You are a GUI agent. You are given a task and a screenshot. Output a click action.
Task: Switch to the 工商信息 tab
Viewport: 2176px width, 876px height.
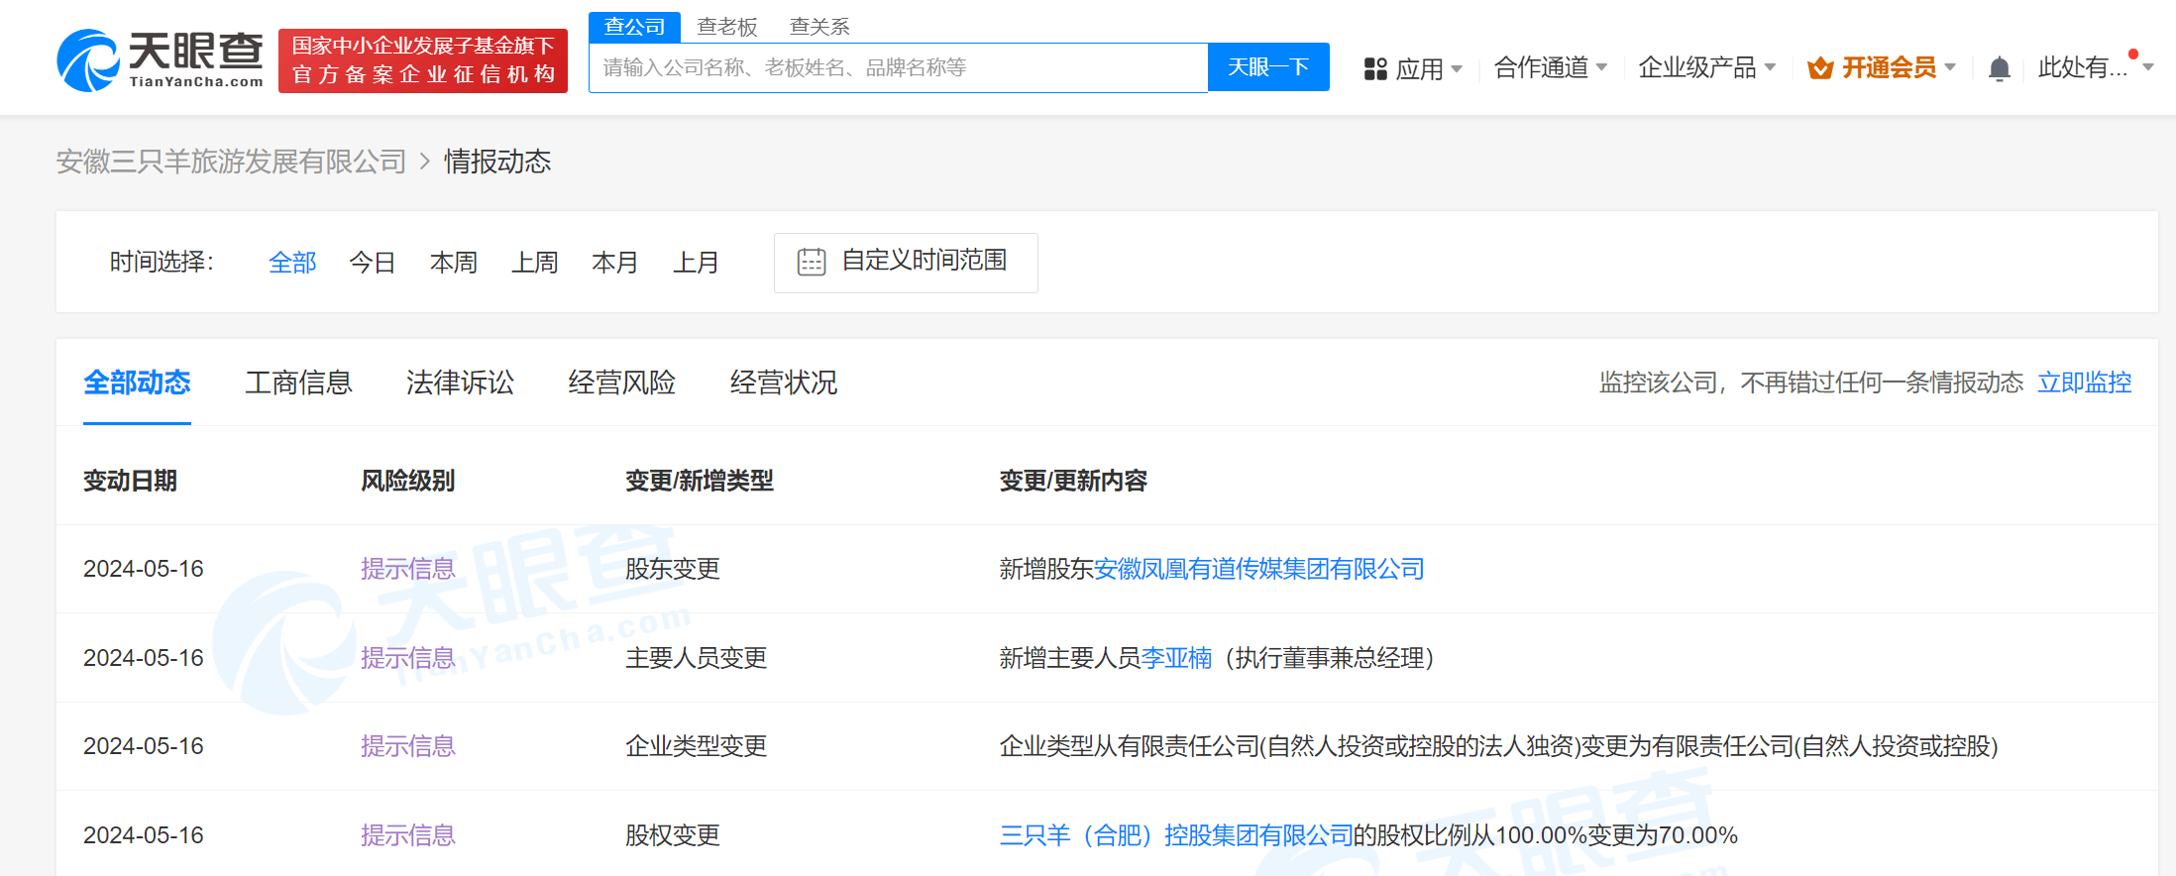click(x=298, y=383)
